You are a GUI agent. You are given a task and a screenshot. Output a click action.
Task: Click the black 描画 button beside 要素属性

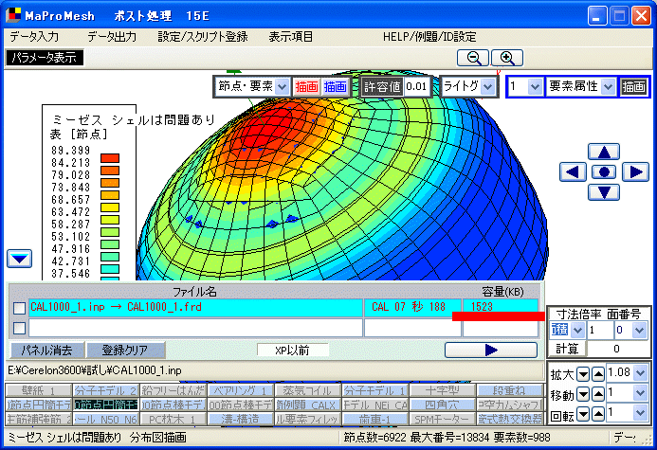point(633,87)
